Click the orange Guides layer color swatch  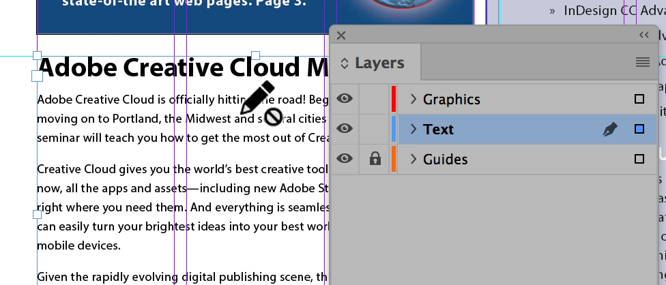pyautogui.click(x=394, y=159)
